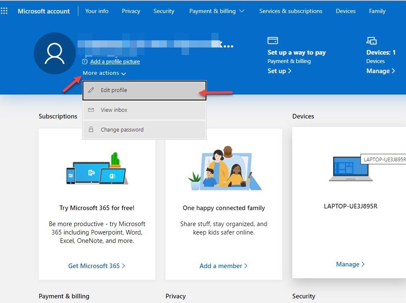Click Manage link in the Devices card
This screenshot has height=303, width=406.
350,264
